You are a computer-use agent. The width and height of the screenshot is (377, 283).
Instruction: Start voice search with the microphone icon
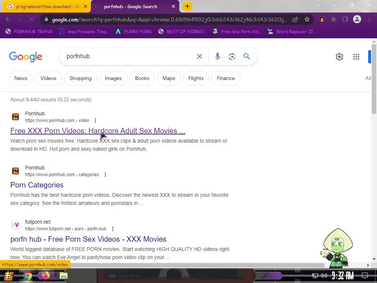click(217, 56)
